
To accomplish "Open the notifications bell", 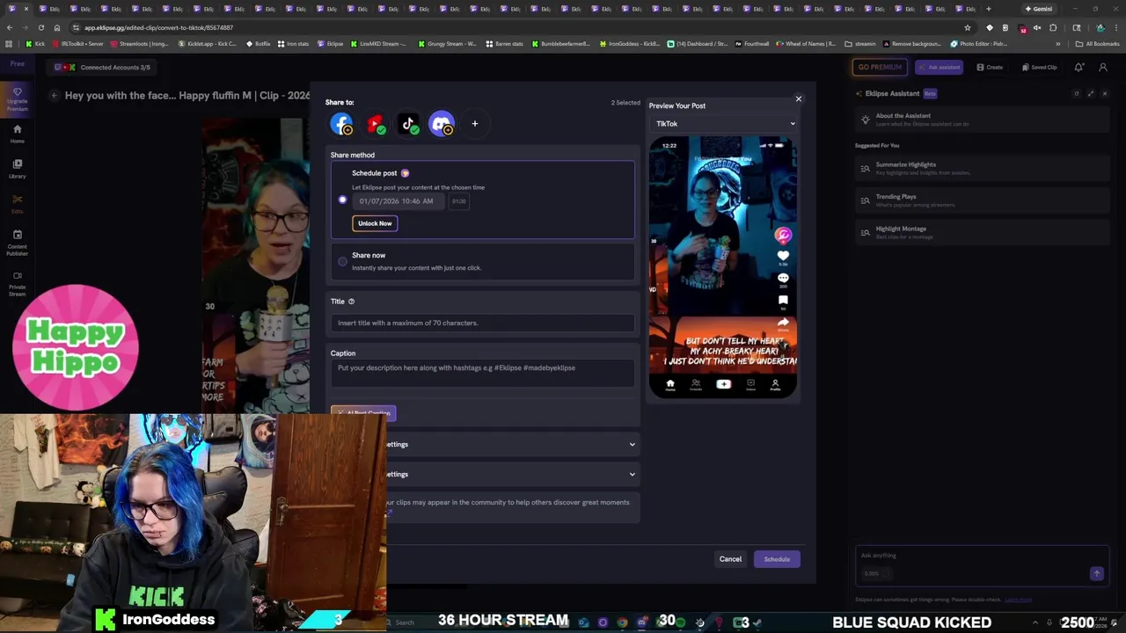I will pos(1079,67).
